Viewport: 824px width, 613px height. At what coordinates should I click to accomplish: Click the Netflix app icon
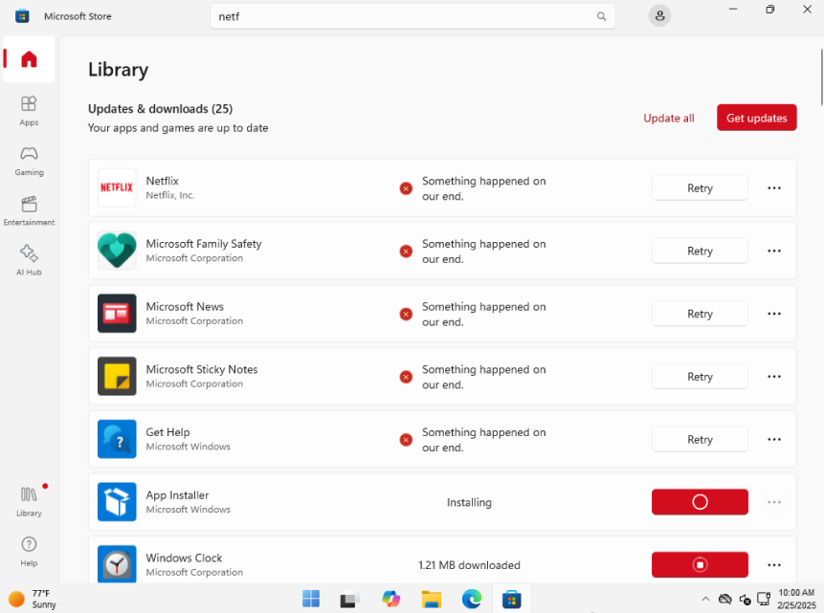[117, 187]
